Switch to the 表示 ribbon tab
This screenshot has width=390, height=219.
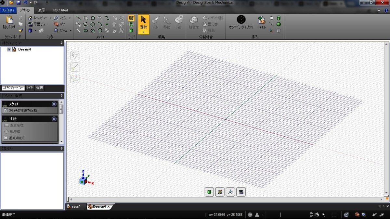pyautogui.click(x=41, y=10)
